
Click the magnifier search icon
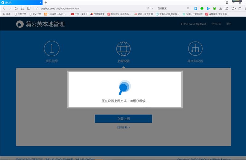[x=188, y=8]
